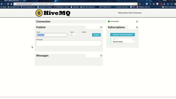Click the Connection panel heading
The width and height of the screenshot is (176, 99).
[43, 21]
